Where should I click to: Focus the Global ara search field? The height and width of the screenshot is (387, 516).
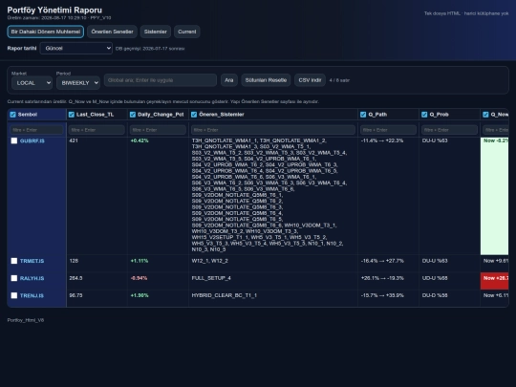point(161,80)
